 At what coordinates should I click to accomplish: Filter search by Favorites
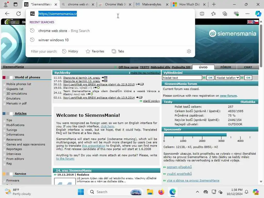point(95,51)
